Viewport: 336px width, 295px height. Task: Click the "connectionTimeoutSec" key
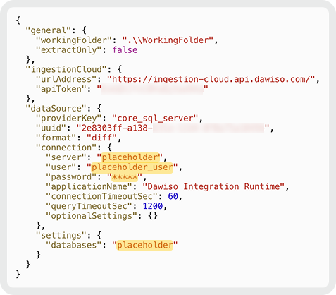pos(101,196)
